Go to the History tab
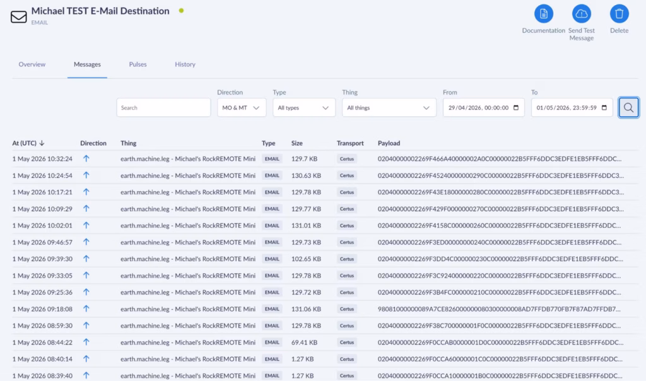646x381 pixels. click(x=185, y=64)
